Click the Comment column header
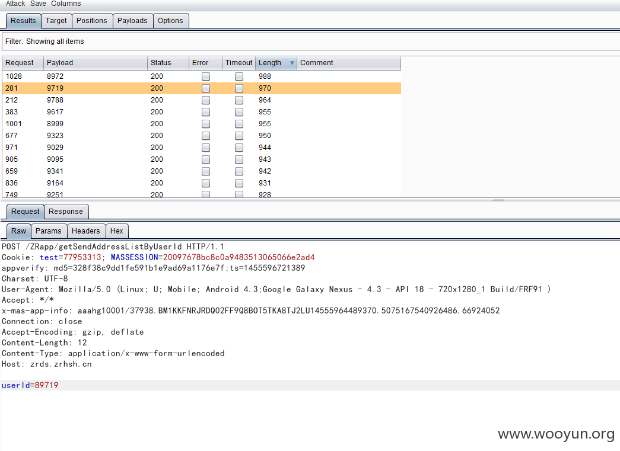The image size is (620, 451). (x=349, y=63)
